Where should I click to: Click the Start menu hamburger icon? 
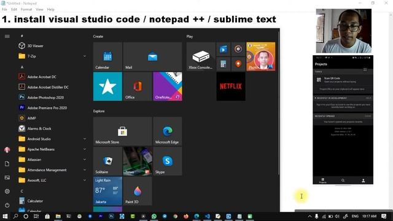coord(7,37)
